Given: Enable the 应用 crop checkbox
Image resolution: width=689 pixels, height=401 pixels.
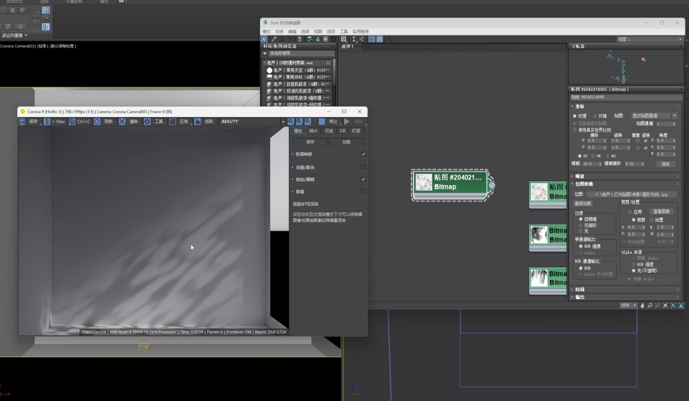Looking at the screenshot, I should [630, 212].
